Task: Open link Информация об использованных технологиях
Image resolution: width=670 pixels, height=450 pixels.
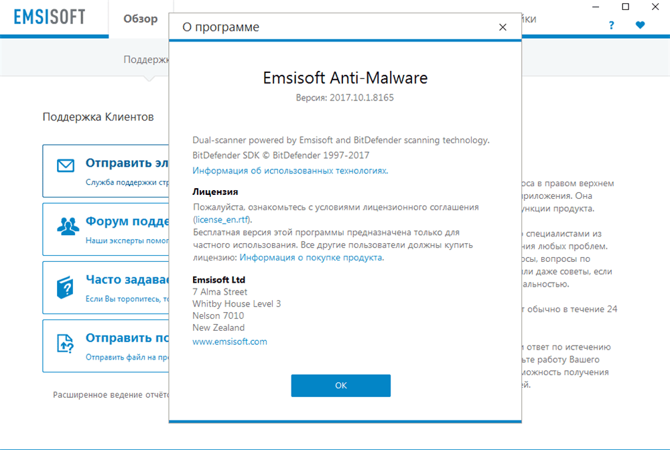Action: tap(290, 171)
